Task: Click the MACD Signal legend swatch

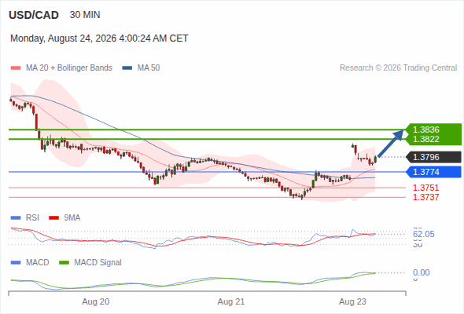Action: (64, 263)
